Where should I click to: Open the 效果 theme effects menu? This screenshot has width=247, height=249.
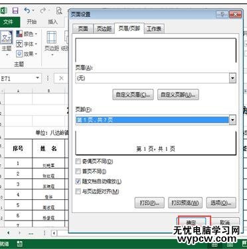(27, 54)
